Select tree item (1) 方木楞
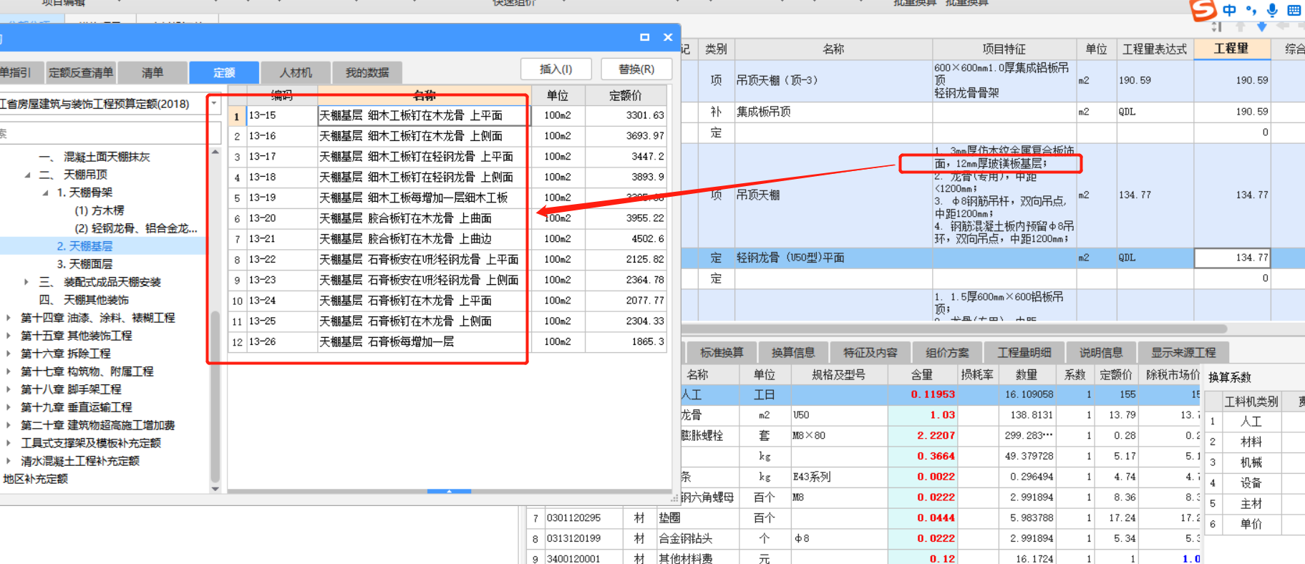 point(100,210)
